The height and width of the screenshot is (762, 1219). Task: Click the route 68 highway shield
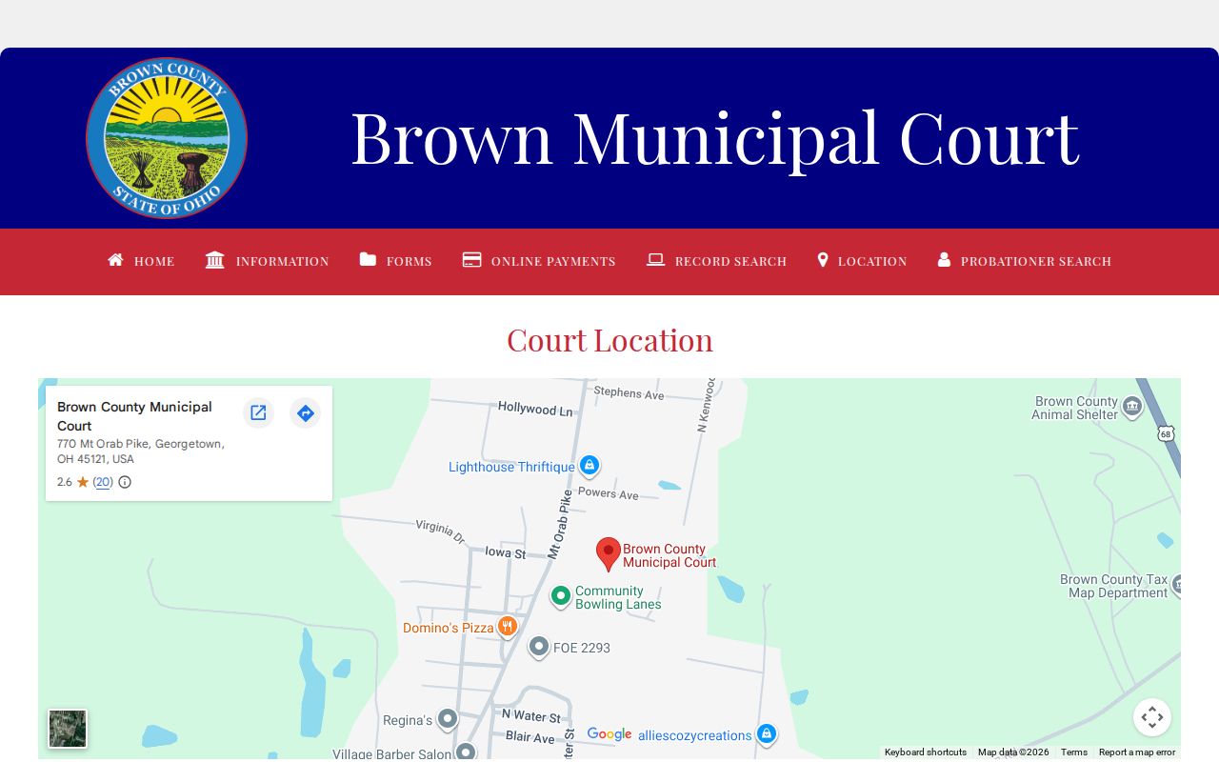click(x=1166, y=433)
